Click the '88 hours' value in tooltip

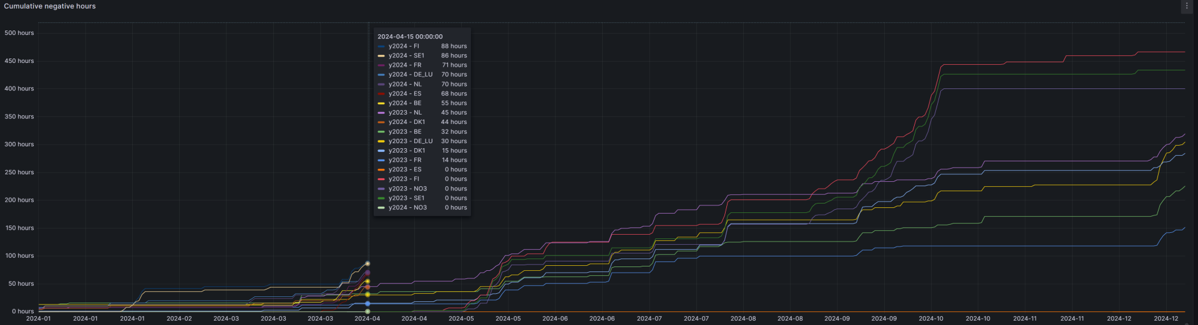[454, 46]
